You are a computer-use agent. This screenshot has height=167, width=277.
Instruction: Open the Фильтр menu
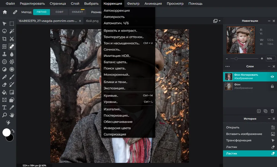coord(133,4)
